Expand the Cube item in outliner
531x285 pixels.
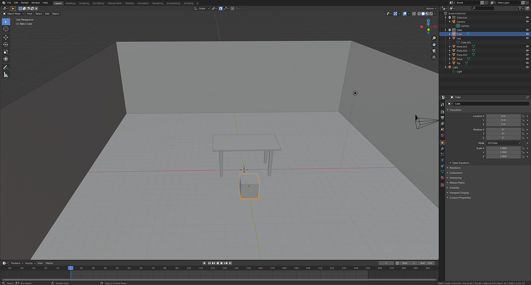[450, 34]
